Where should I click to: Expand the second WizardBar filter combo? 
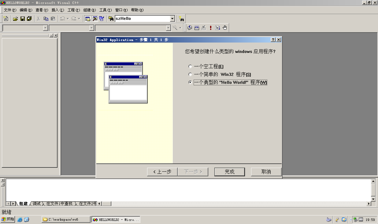click(91, 28)
